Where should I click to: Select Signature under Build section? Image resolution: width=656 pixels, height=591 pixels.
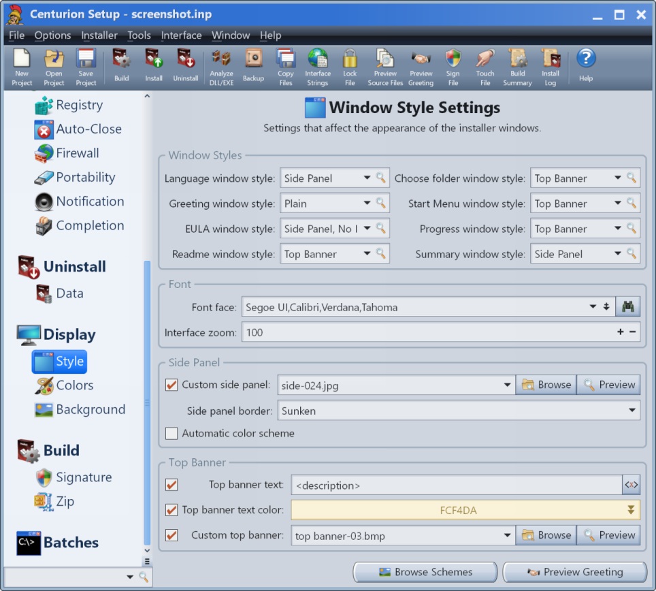74,477
